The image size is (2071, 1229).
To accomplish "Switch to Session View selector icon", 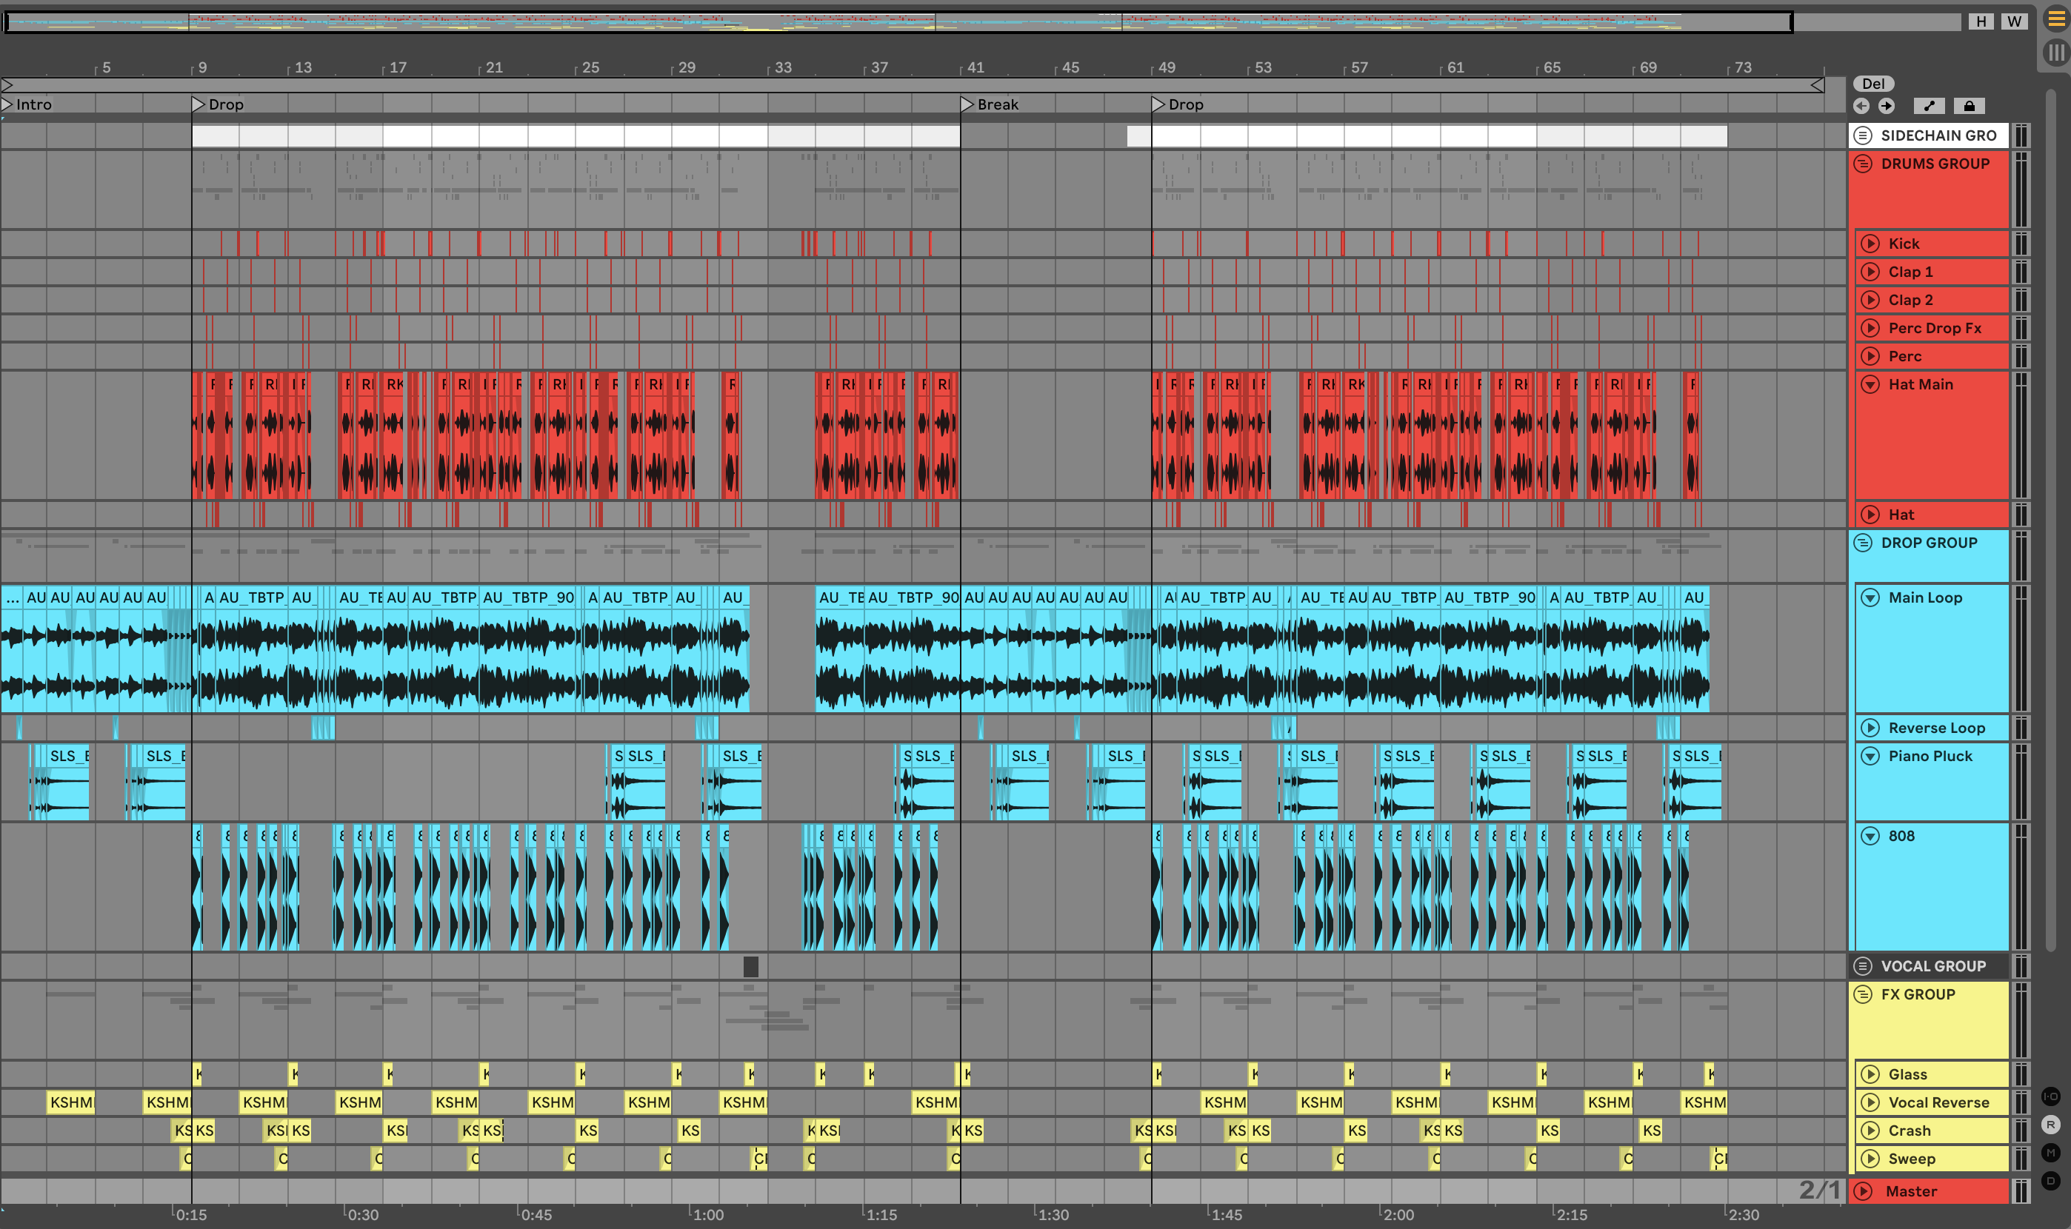I will coord(2056,54).
